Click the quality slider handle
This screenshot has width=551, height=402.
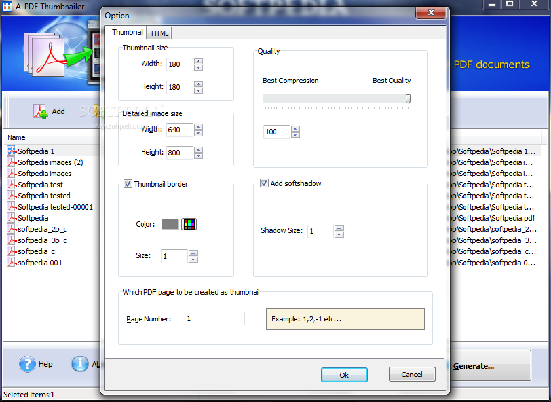[408, 99]
